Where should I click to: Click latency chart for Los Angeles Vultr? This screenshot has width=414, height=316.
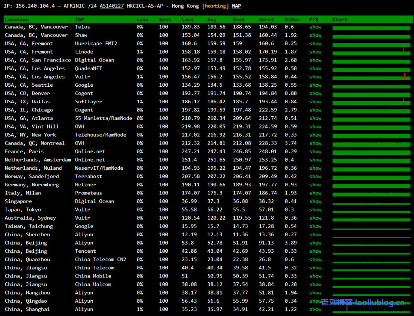[371, 77]
